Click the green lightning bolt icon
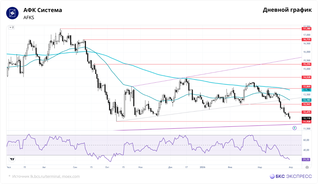This screenshot has height=184, width=318. click(294, 128)
